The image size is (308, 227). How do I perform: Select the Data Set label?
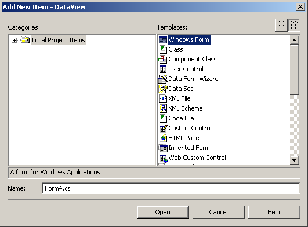[180, 89]
